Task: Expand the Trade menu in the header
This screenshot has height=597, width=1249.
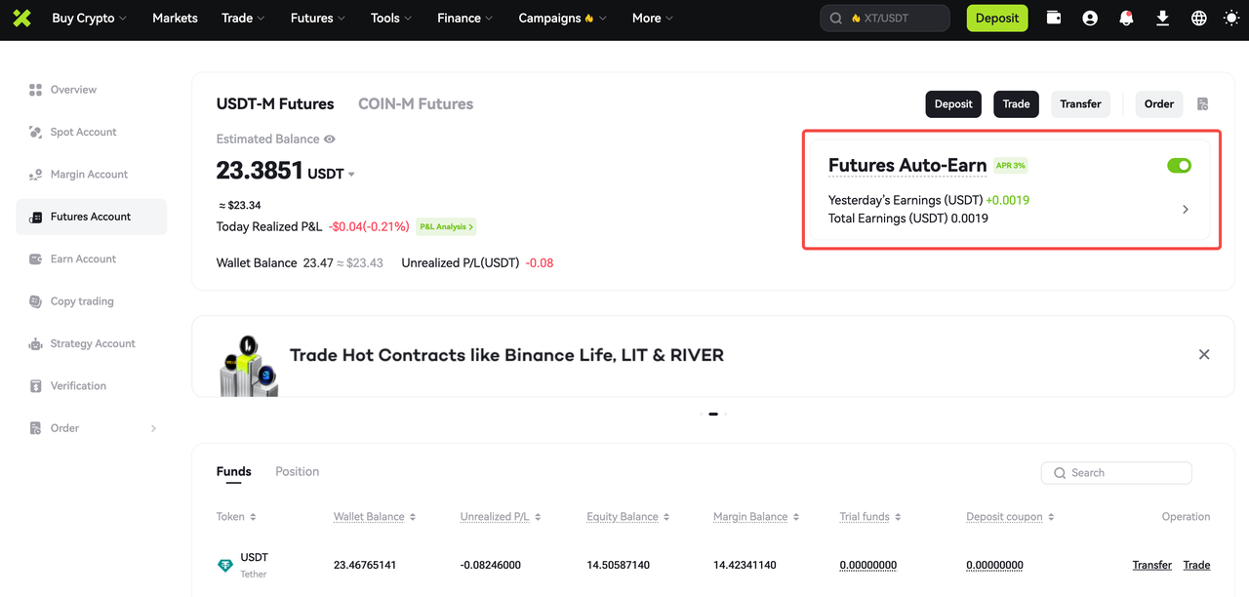Action: pyautogui.click(x=244, y=19)
